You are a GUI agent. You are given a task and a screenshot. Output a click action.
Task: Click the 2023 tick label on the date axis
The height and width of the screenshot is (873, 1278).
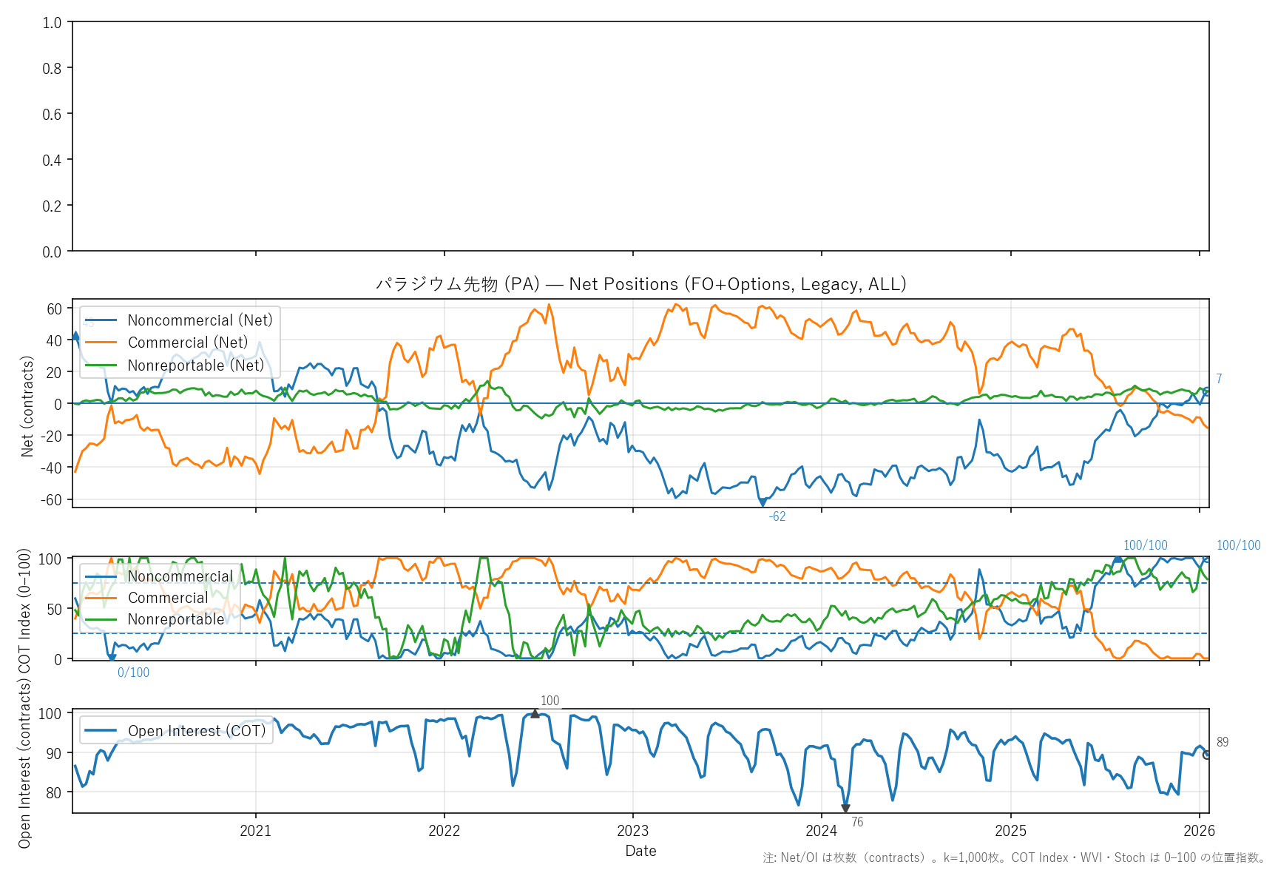[632, 831]
